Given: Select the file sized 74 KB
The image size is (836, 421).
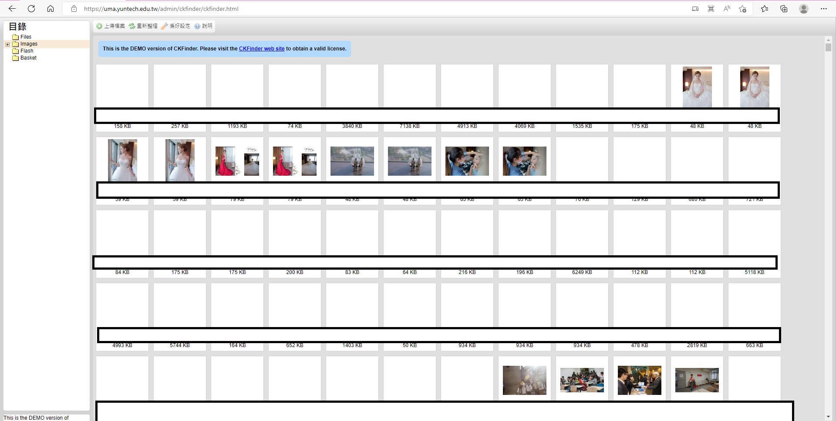Looking at the screenshot, I should tap(295, 98).
